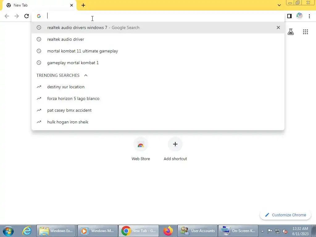Switch to User Accounts taskbar window
This screenshot has height=237, width=316.
coord(197,231)
